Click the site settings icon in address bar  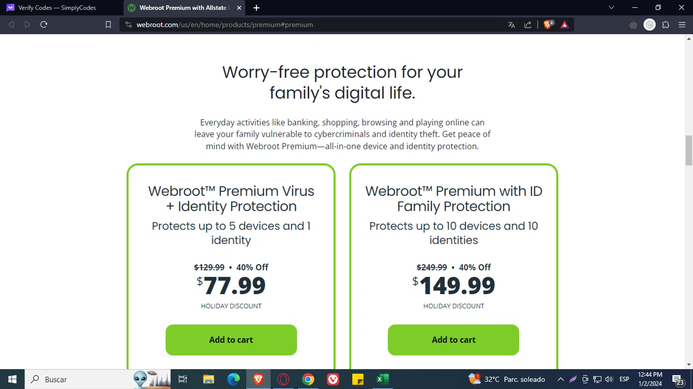coord(128,25)
